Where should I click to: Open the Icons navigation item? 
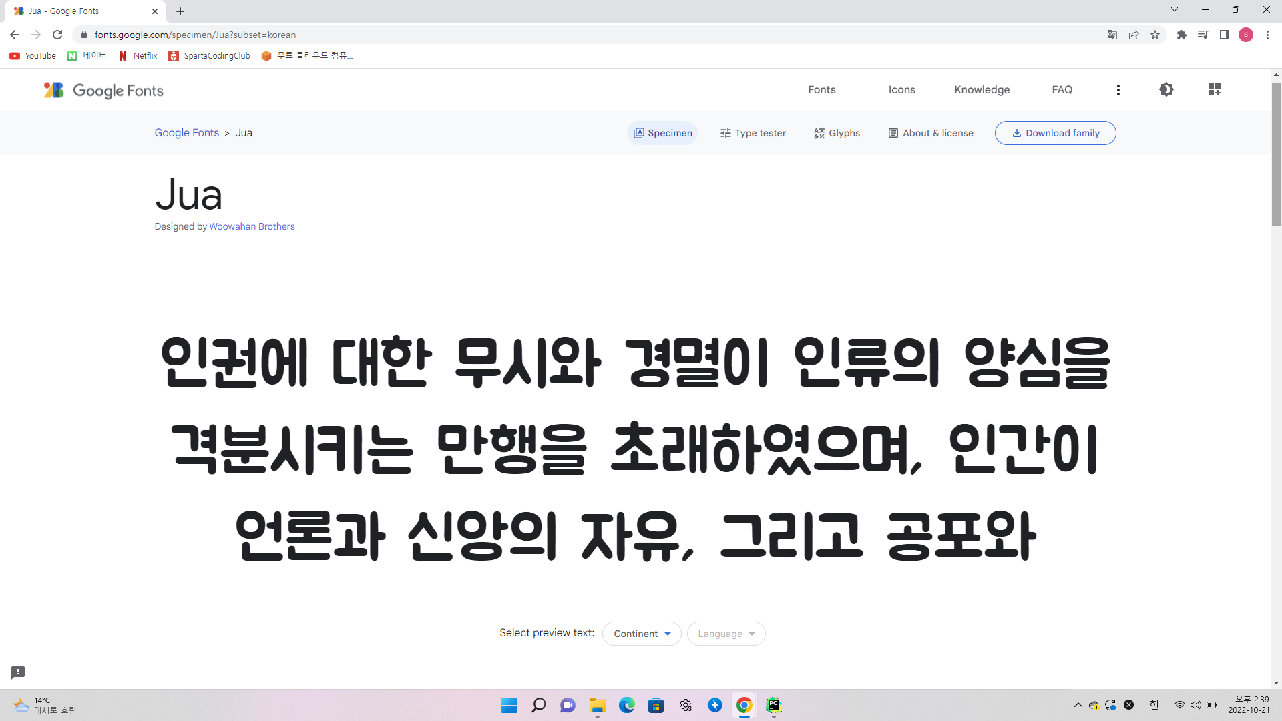(x=901, y=89)
